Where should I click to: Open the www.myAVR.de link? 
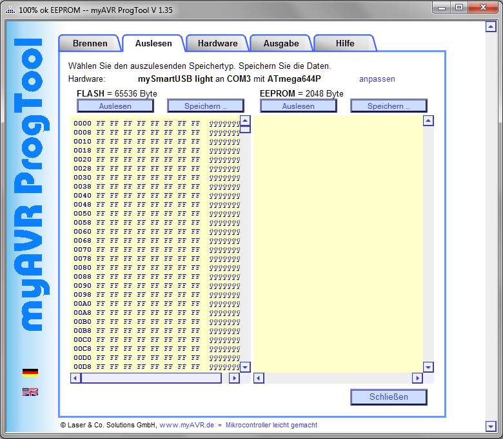point(187,425)
